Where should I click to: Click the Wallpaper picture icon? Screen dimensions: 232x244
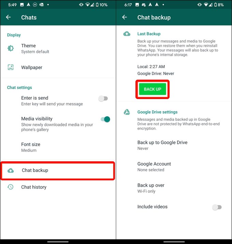[11, 67]
